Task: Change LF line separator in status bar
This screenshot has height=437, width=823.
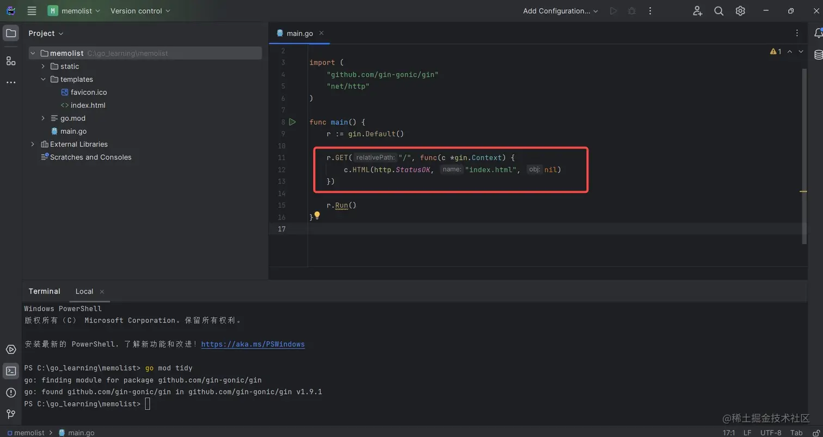Action: pos(747,433)
